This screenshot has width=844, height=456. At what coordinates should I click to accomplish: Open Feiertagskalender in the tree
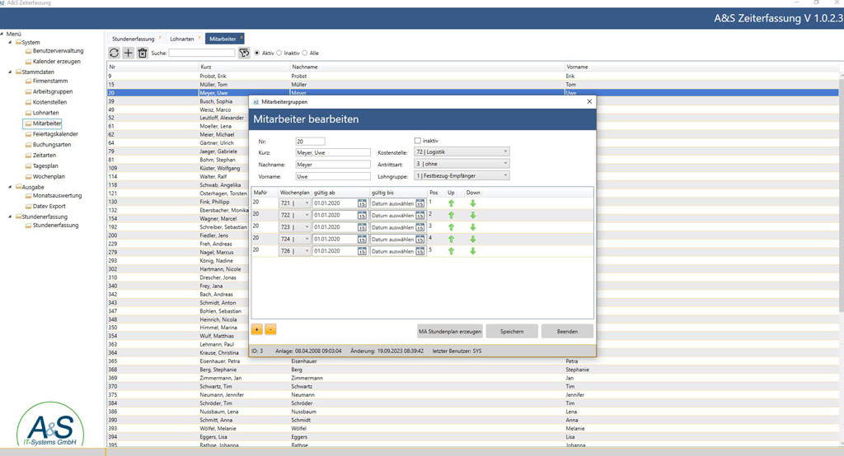[x=55, y=134]
